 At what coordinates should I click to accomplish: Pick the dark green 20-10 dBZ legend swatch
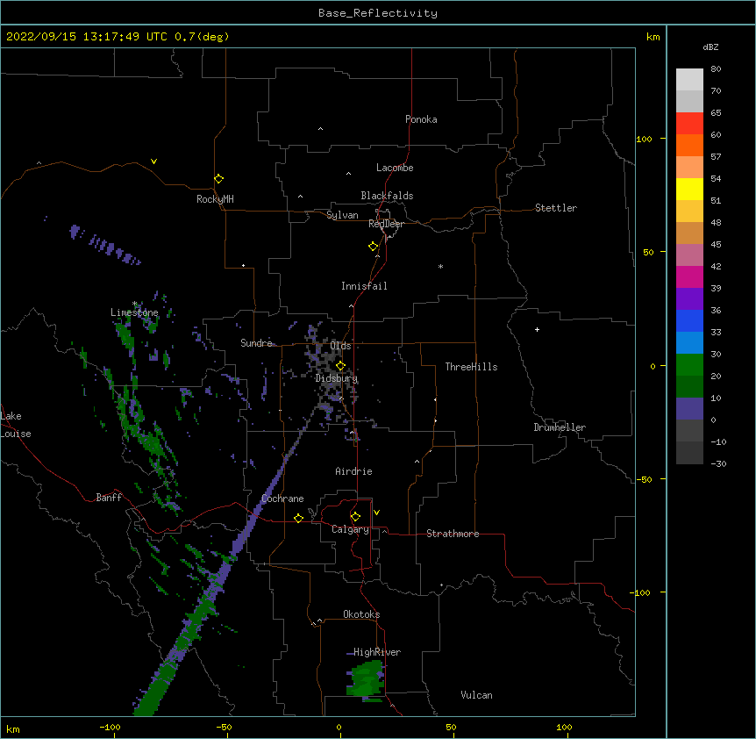coord(689,387)
